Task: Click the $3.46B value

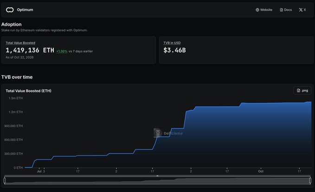Action: tap(174, 50)
